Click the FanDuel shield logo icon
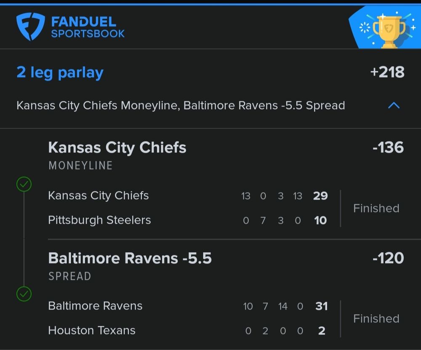Viewport: 421px width, 350px height. click(30, 27)
